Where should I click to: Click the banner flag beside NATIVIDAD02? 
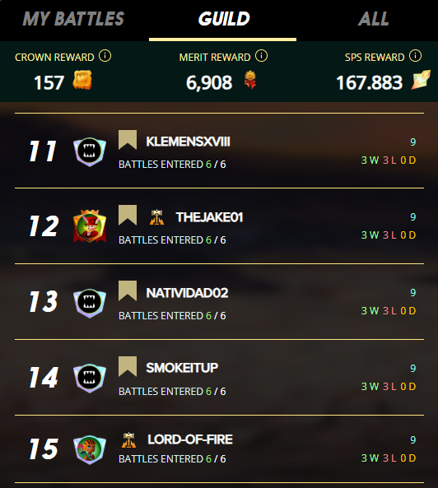[x=128, y=290]
